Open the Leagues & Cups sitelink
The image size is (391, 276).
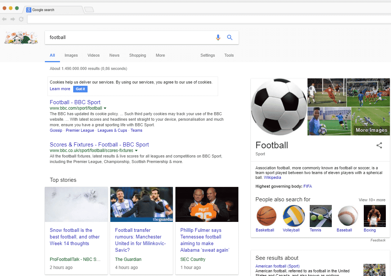point(112,131)
